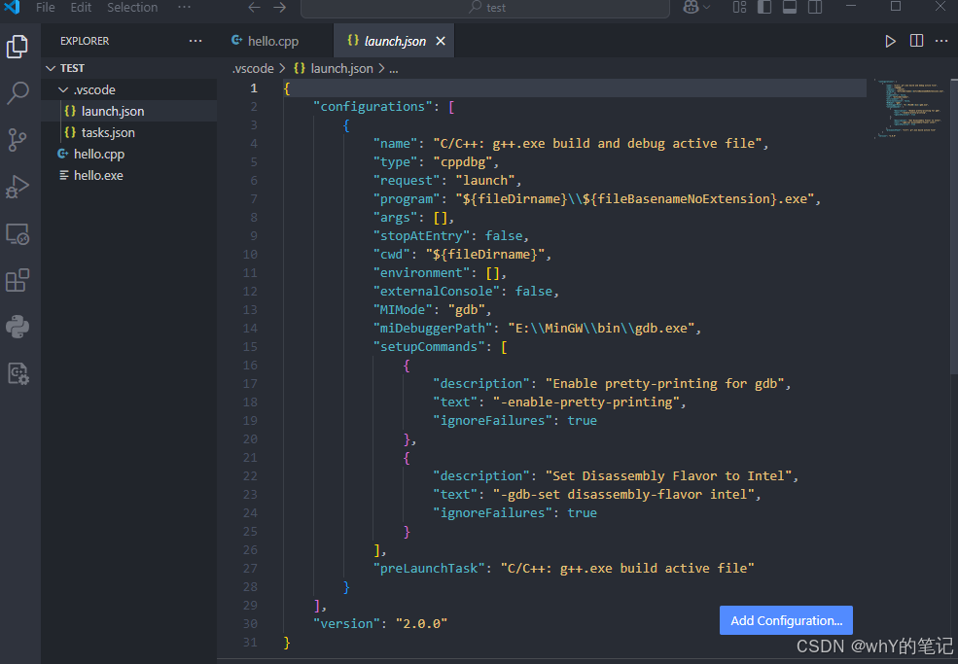The image size is (958, 664).
Task: Show more menu bar items
Action: 184,8
